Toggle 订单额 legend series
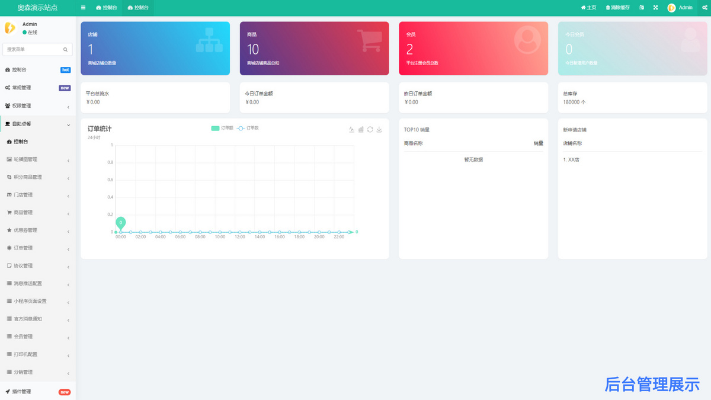This screenshot has width=711, height=400. tap(222, 128)
